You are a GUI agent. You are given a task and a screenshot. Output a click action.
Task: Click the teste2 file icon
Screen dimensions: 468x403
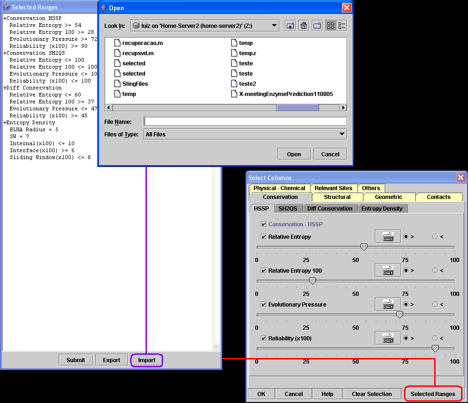(234, 83)
